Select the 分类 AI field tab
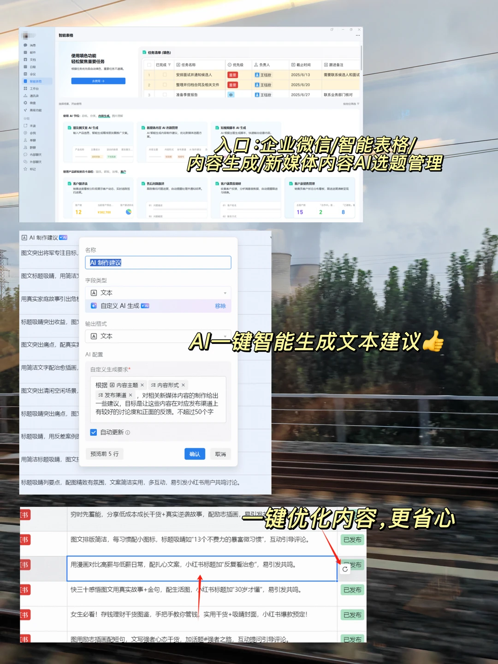The height and width of the screenshot is (664, 498). tap(93, 116)
